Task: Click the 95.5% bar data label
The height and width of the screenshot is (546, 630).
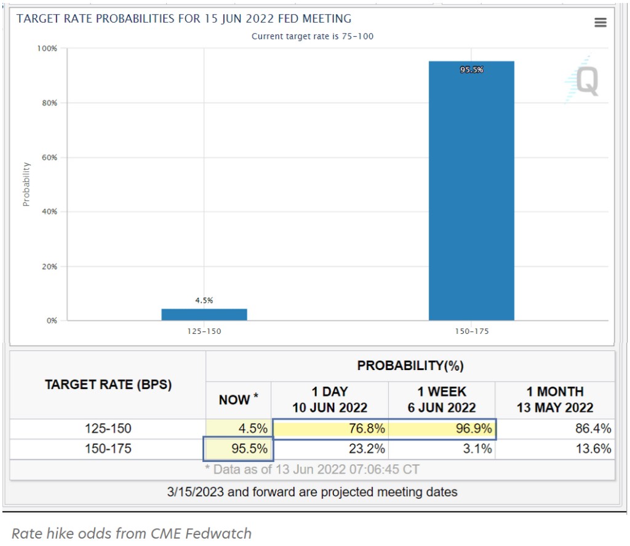Action: point(471,70)
